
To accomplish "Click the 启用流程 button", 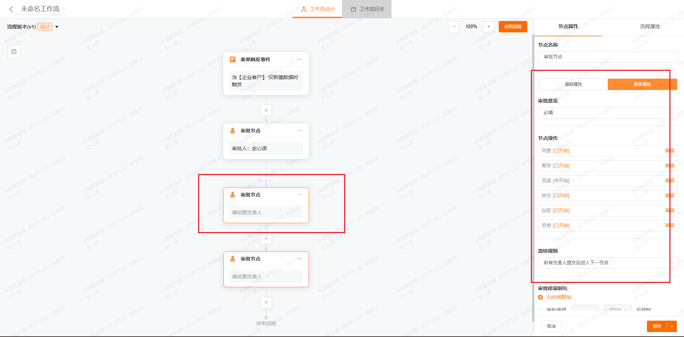I will click(513, 27).
